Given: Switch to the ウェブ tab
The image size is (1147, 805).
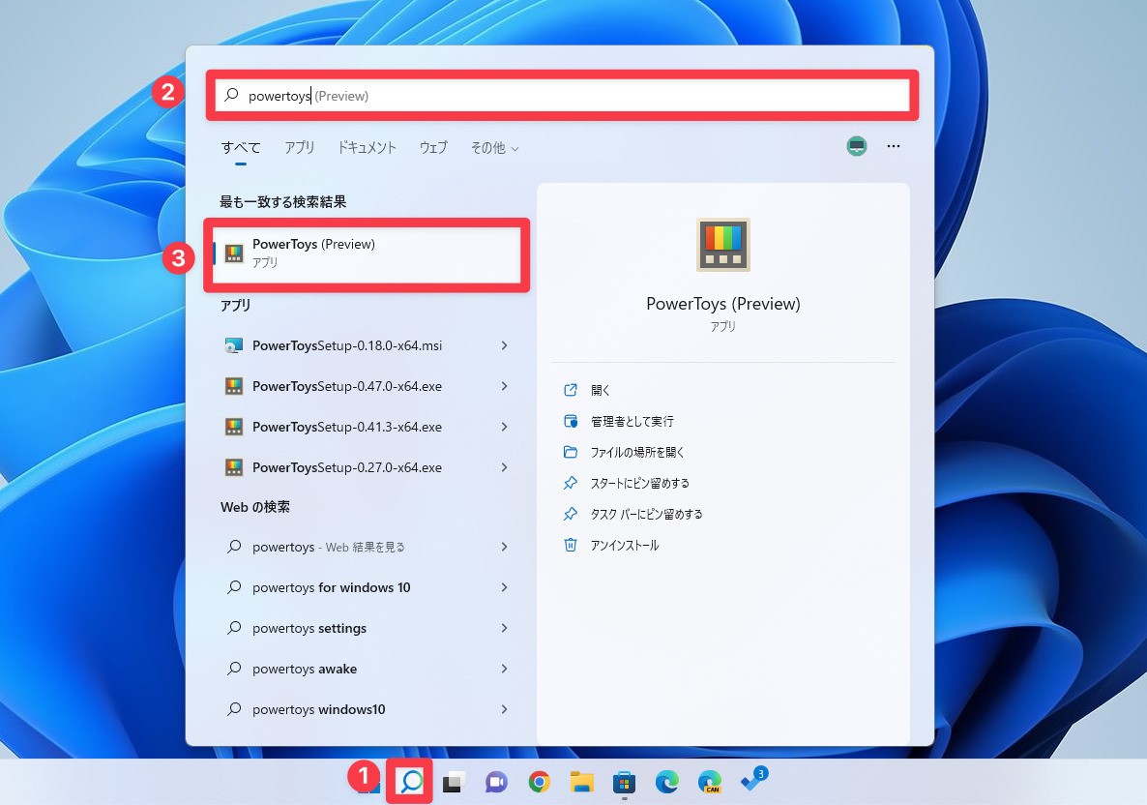Looking at the screenshot, I should coord(433,147).
